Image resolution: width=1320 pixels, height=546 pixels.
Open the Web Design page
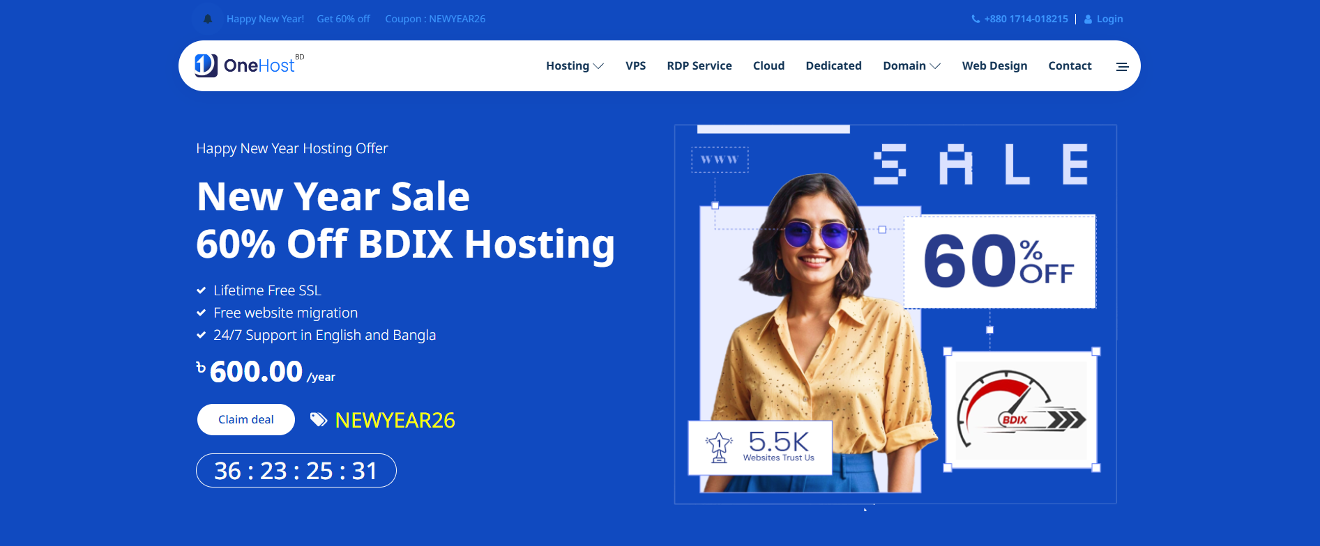(x=994, y=65)
